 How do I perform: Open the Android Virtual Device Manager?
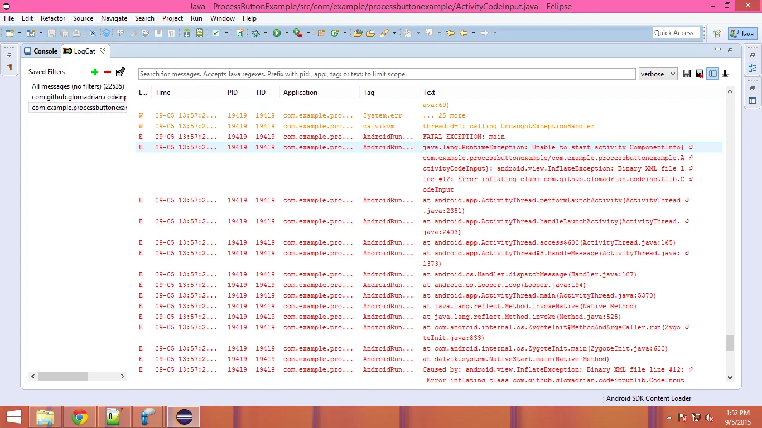(x=200, y=33)
